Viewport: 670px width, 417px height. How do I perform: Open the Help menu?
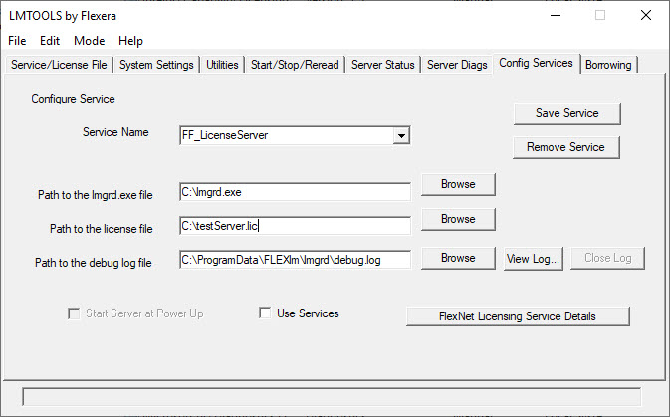coord(130,41)
